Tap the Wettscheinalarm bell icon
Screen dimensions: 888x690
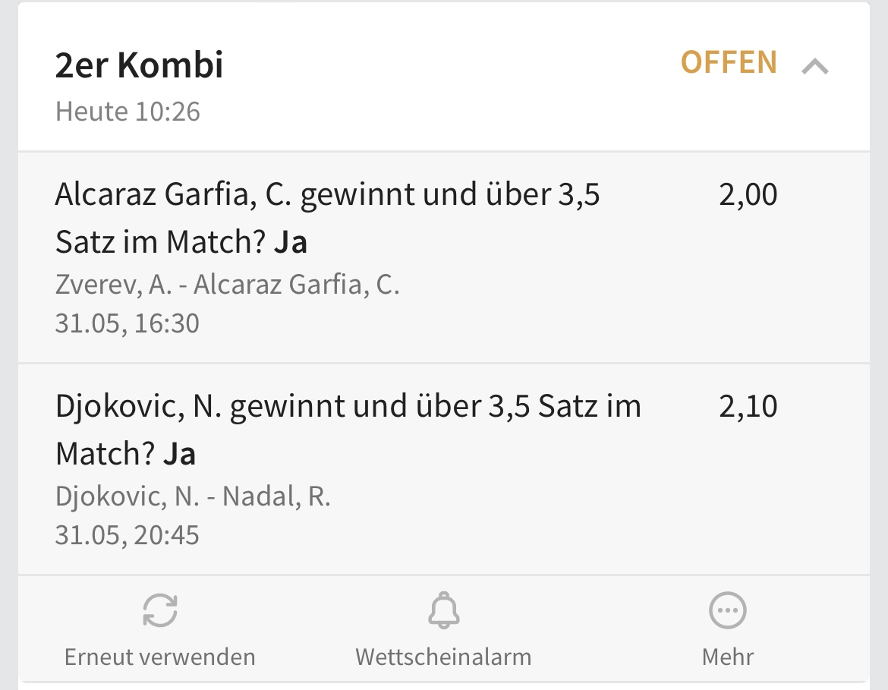(443, 610)
